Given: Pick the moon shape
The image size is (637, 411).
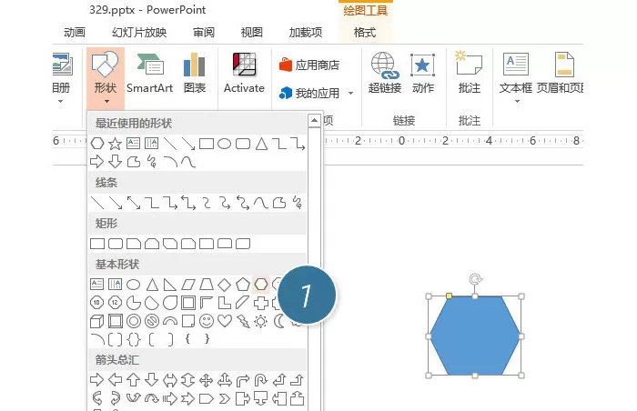Looking at the screenshot, I should click(x=278, y=321).
